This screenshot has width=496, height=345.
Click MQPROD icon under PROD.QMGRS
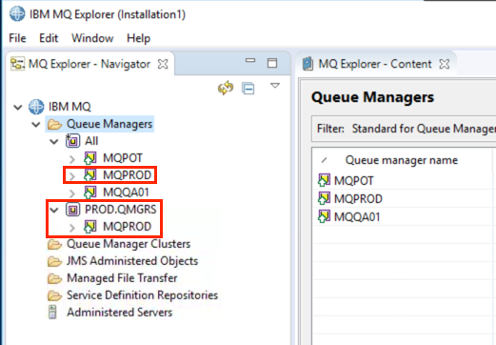point(90,227)
